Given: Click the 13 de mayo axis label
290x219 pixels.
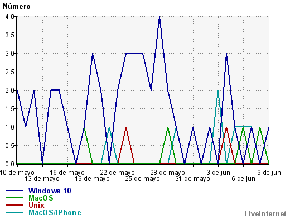Looking at the screenshot, I should [x=42, y=179].
